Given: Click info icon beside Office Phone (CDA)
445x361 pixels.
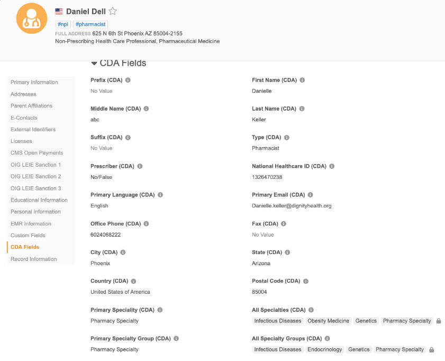Looking at the screenshot, I should [146, 224].
